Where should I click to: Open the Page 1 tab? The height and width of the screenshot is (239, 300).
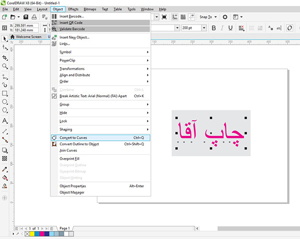pyautogui.click(x=64, y=228)
